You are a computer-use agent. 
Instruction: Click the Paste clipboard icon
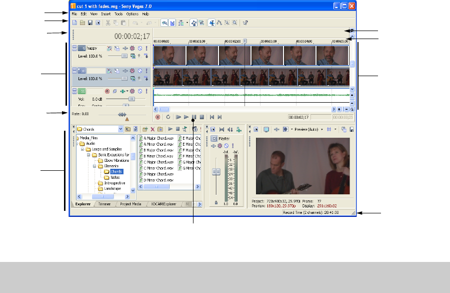pyautogui.click(x=123, y=23)
